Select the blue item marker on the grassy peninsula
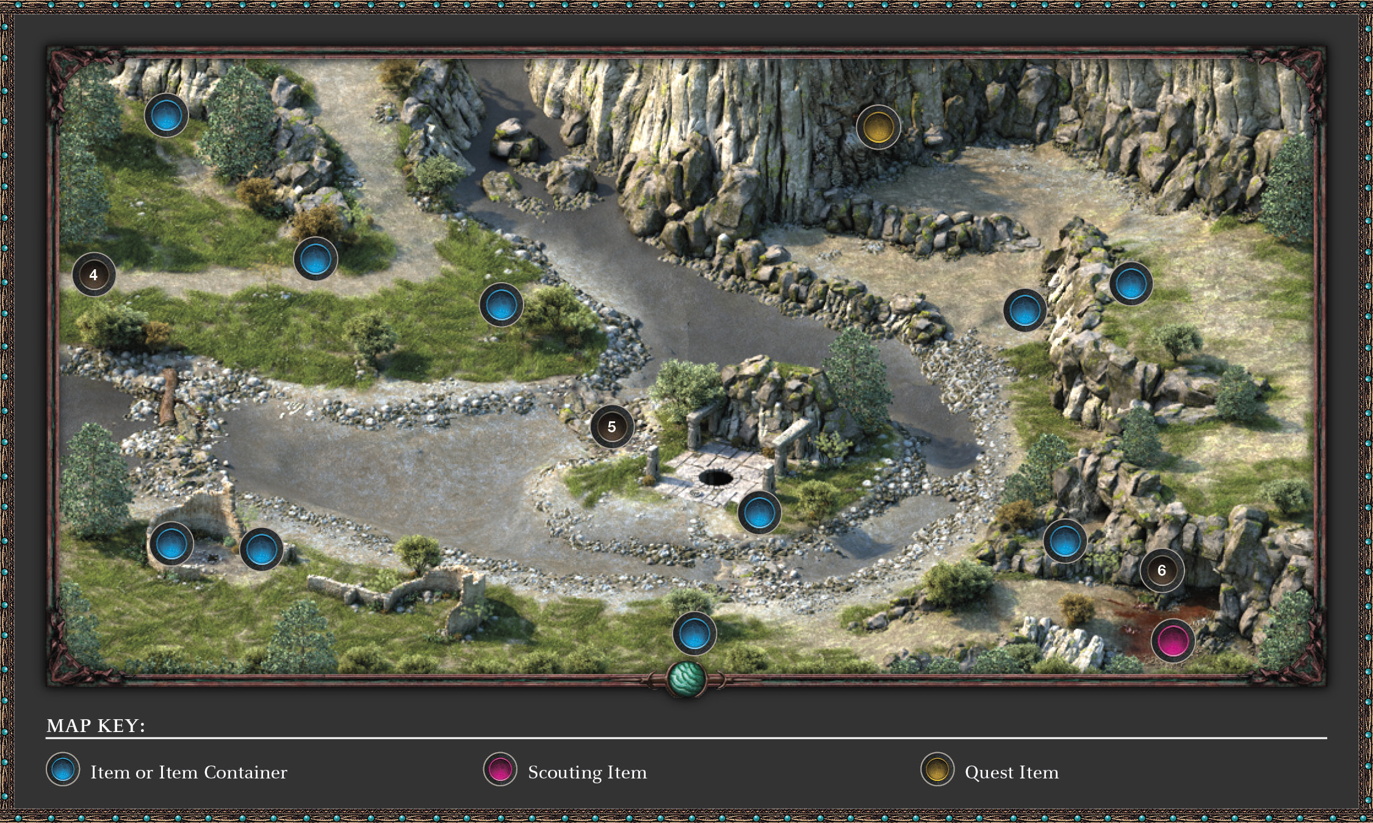The image size is (1373, 823). point(501,305)
